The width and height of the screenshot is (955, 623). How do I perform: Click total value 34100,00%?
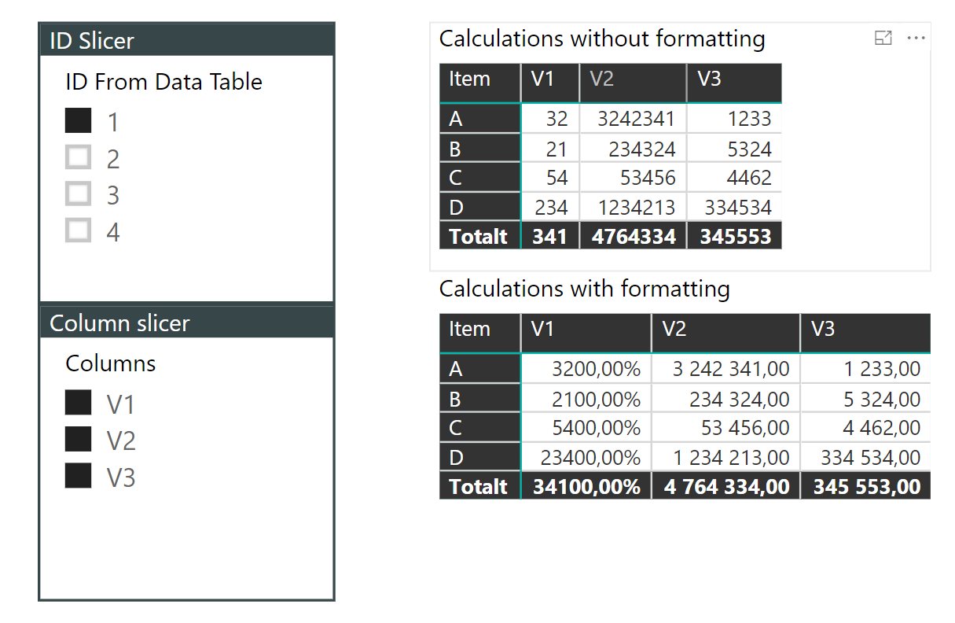586,486
